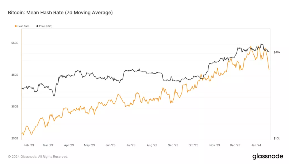Click the glassnode logo

[x=268, y=156]
